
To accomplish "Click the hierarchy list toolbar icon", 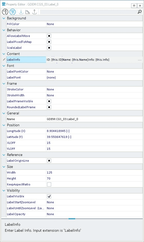I will tap(28, 12).
